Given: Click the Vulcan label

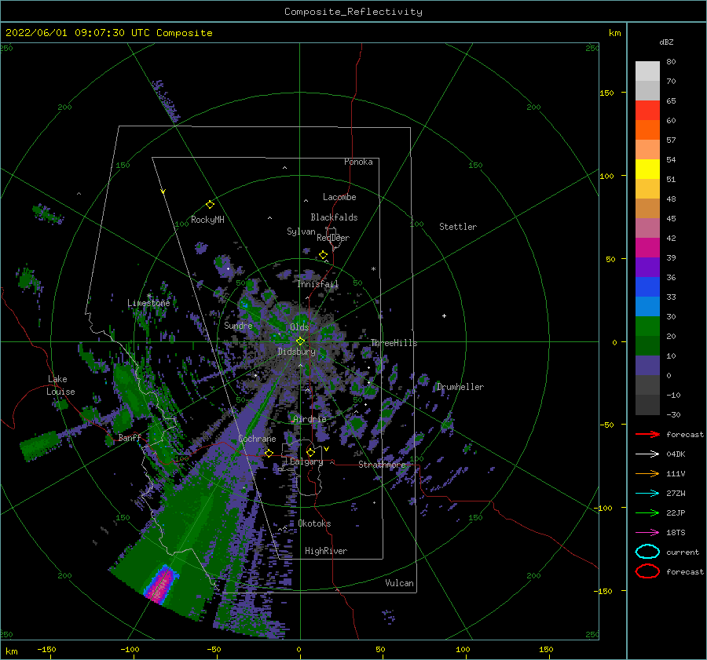Looking at the screenshot, I should point(399,583).
